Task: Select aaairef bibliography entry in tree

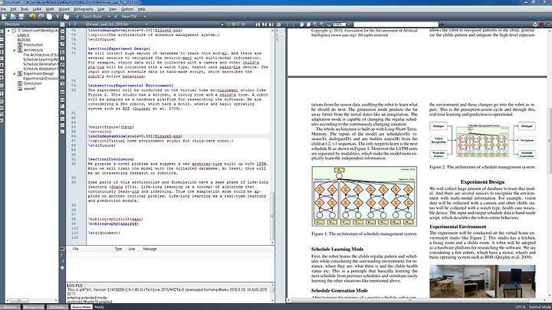Action: [30, 89]
